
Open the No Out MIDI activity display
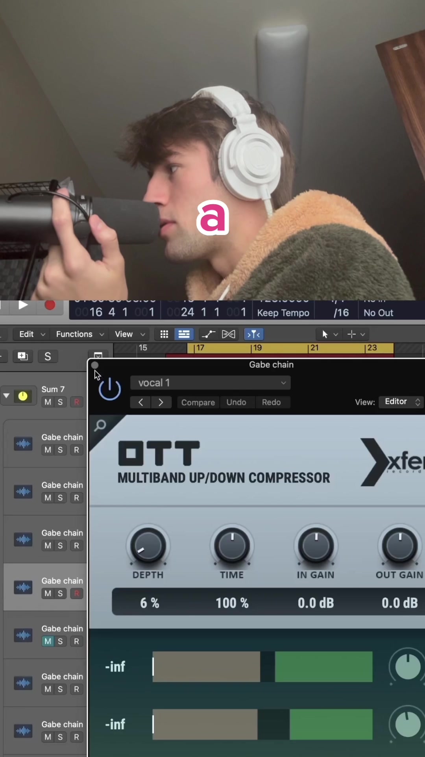coord(379,313)
